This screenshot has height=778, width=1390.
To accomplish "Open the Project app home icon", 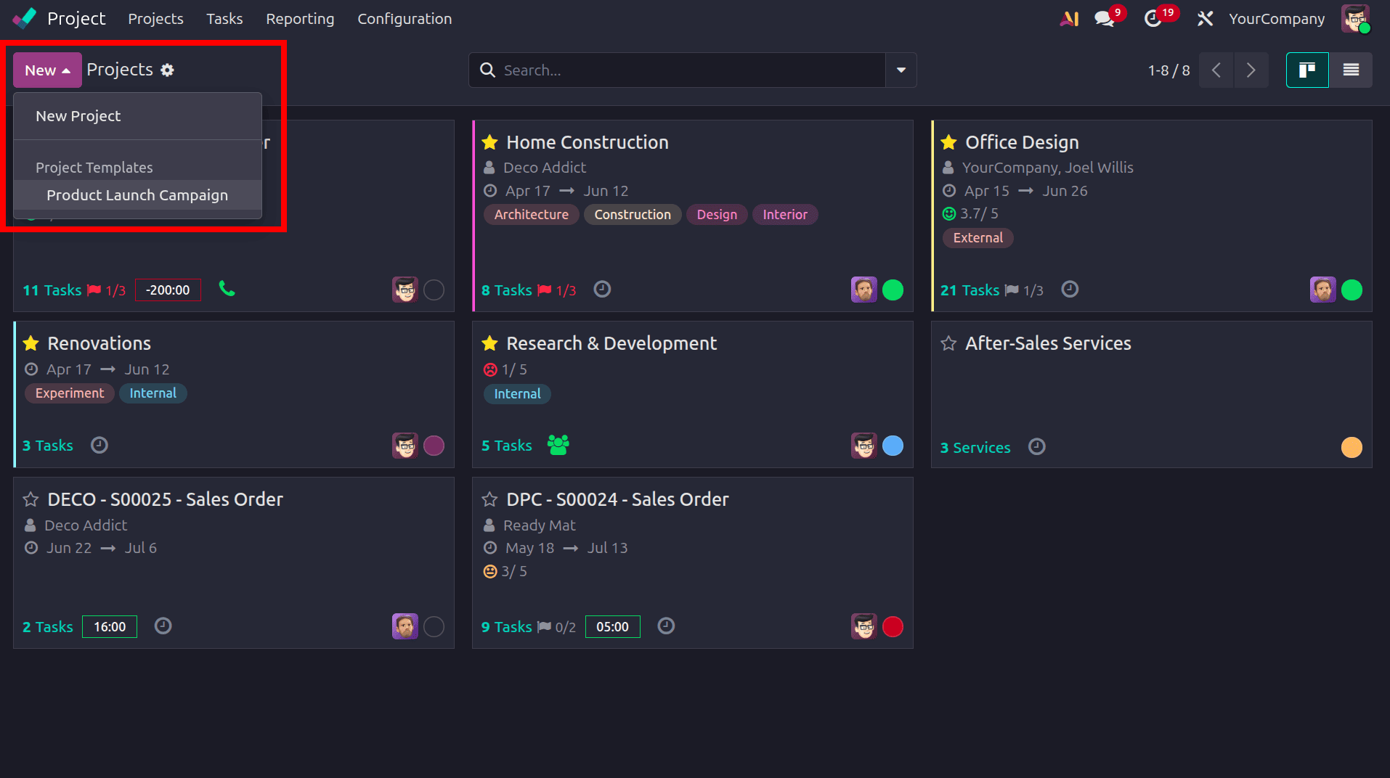I will pyautogui.click(x=25, y=18).
